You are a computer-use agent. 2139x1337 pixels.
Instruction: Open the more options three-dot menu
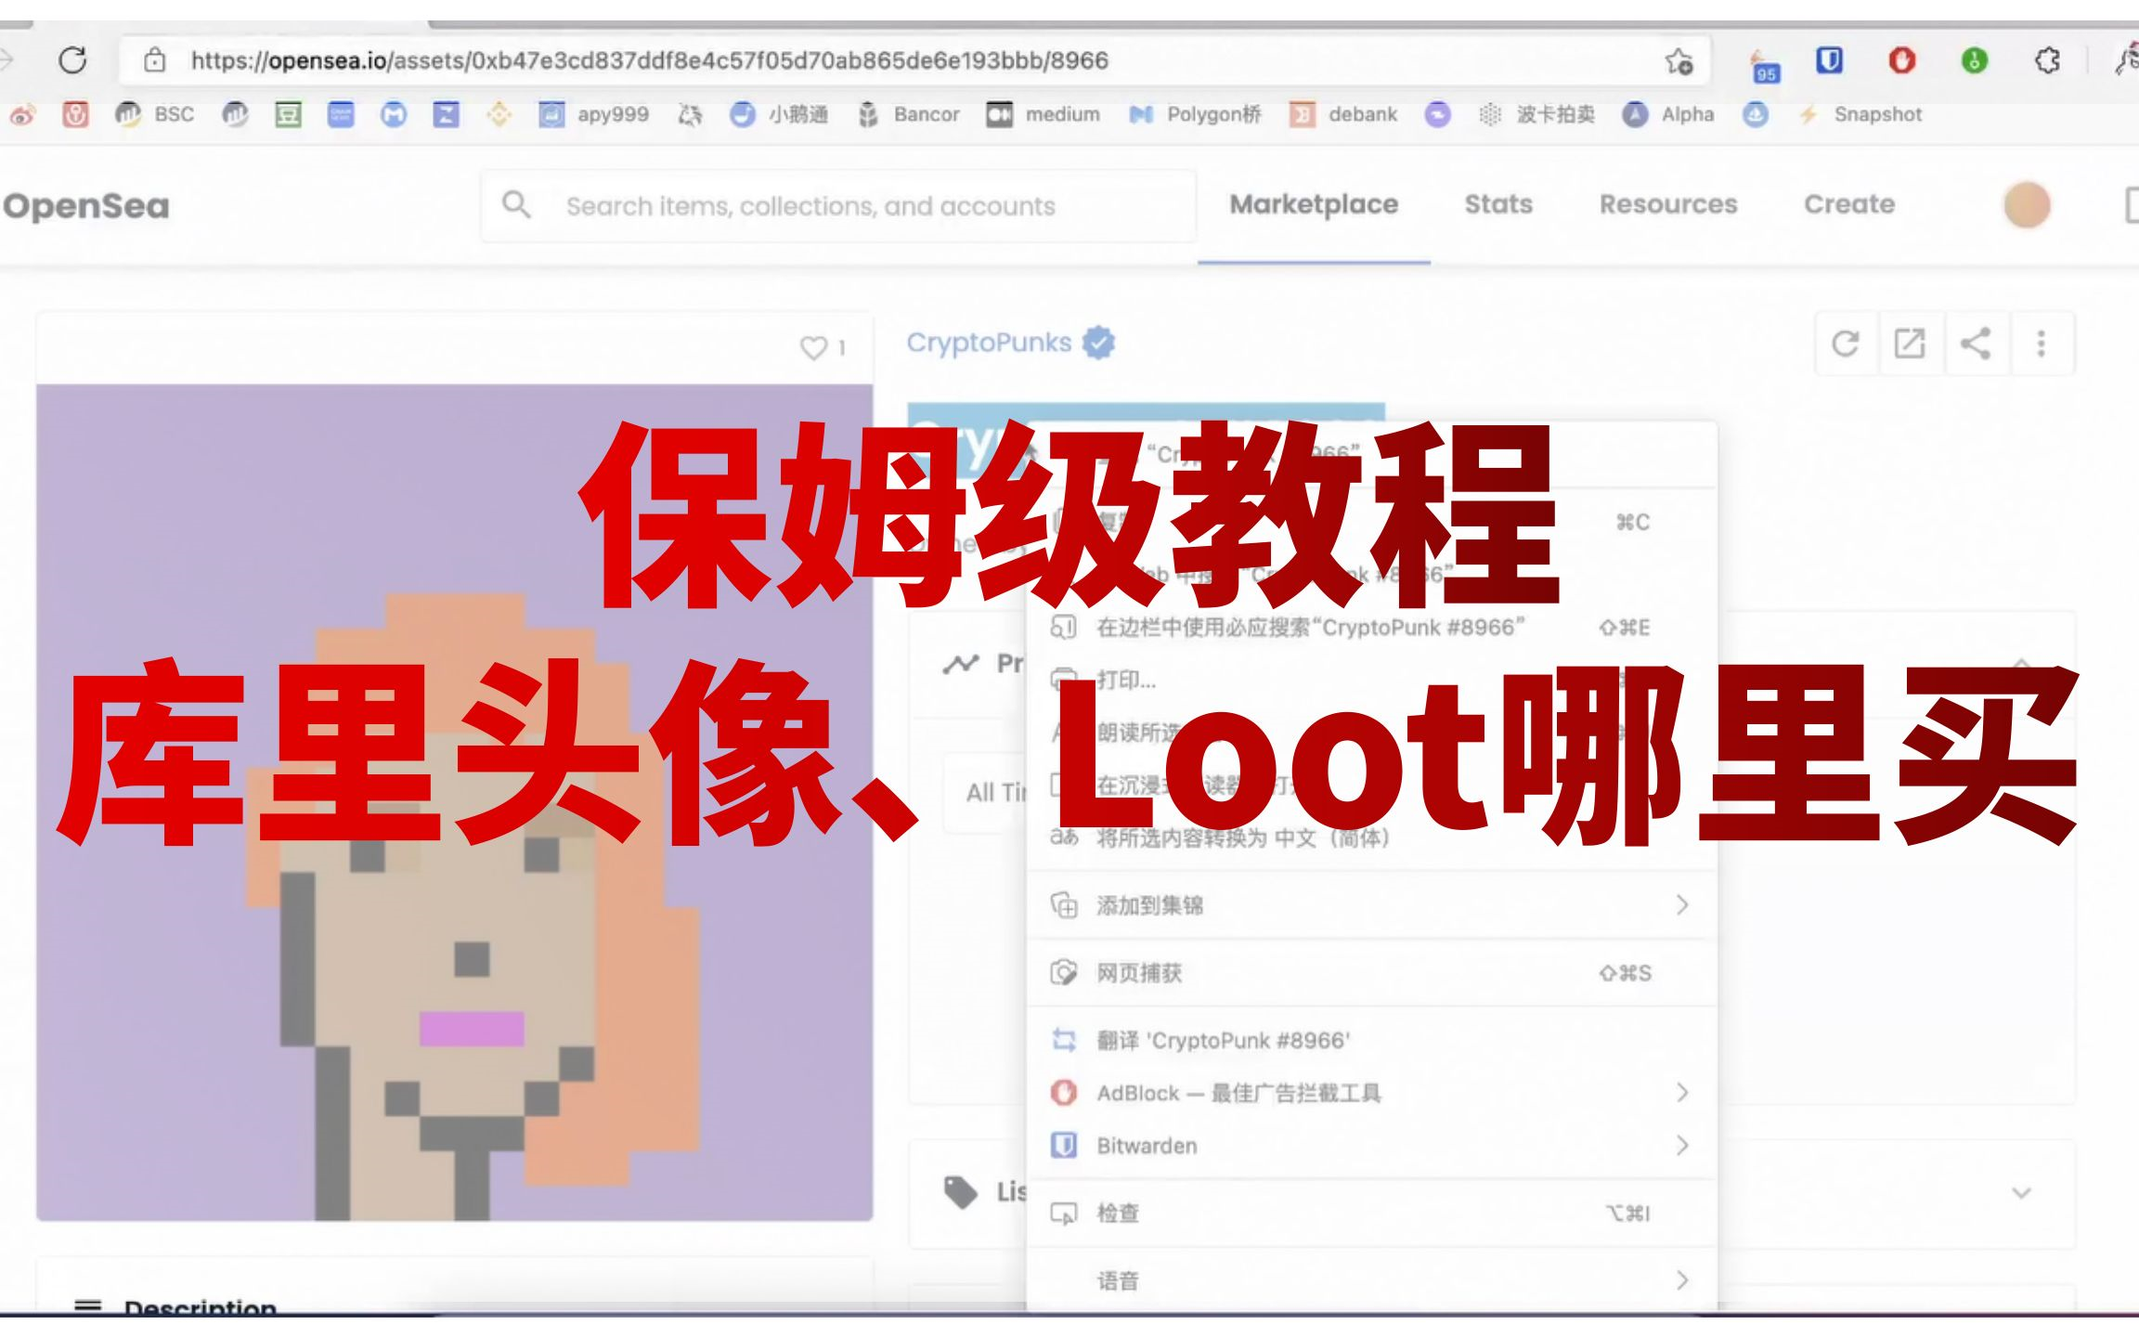pyautogui.click(x=2041, y=344)
